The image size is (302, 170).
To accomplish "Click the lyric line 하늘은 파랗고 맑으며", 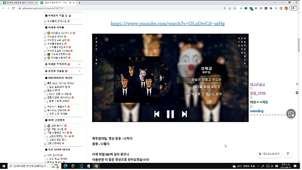I will pyautogui.click(x=206, y=79).
